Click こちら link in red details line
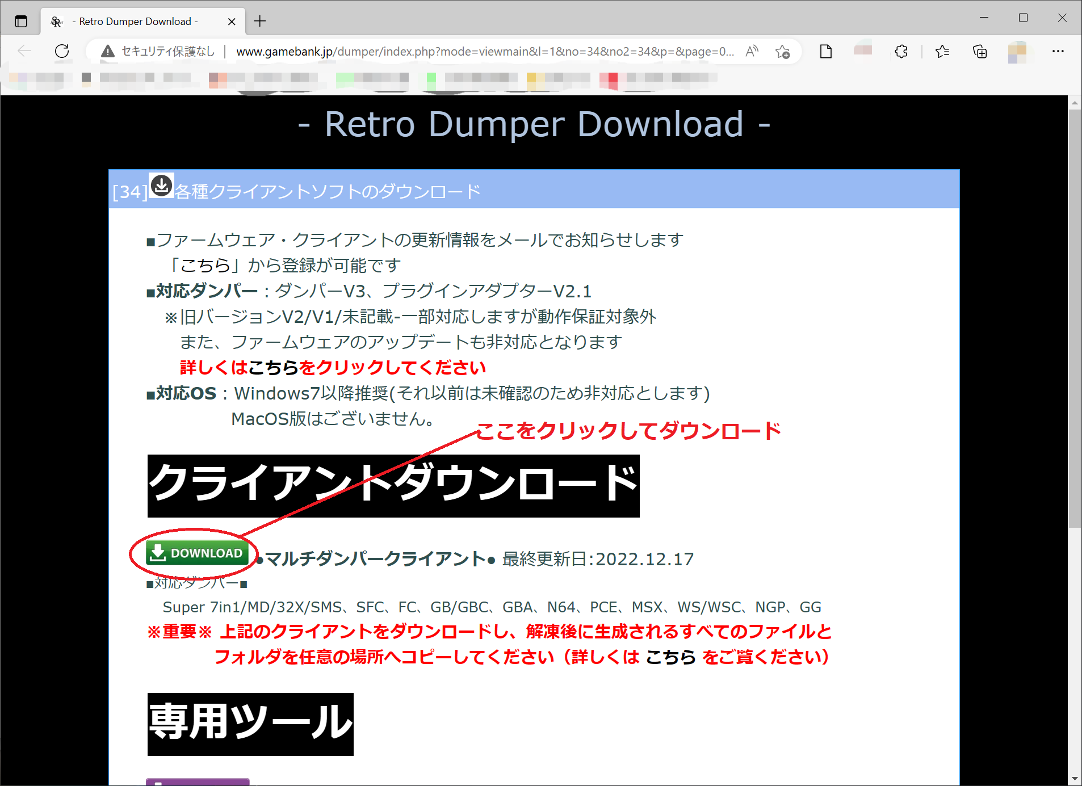This screenshot has width=1082, height=786. coord(273,367)
